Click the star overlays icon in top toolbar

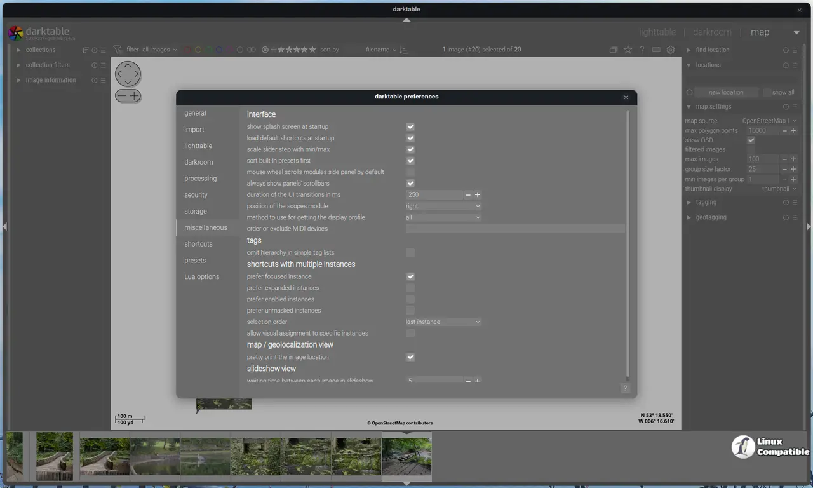click(628, 50)
